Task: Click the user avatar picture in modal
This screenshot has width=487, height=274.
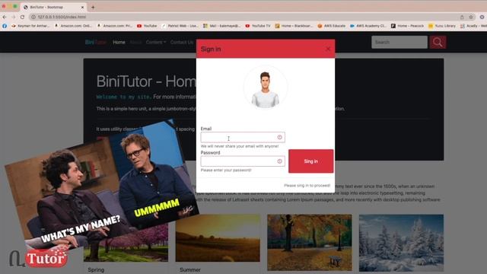Action: pos(266,88)
